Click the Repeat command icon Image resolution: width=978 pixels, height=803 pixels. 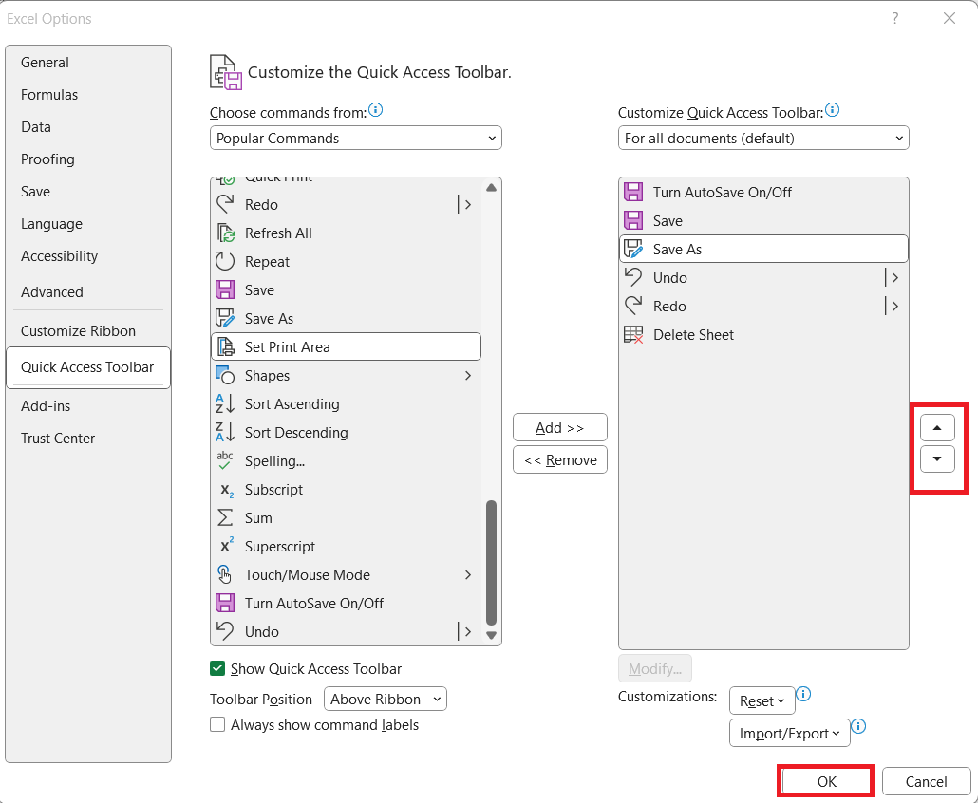pyautogui.click(x=224, y=262)
